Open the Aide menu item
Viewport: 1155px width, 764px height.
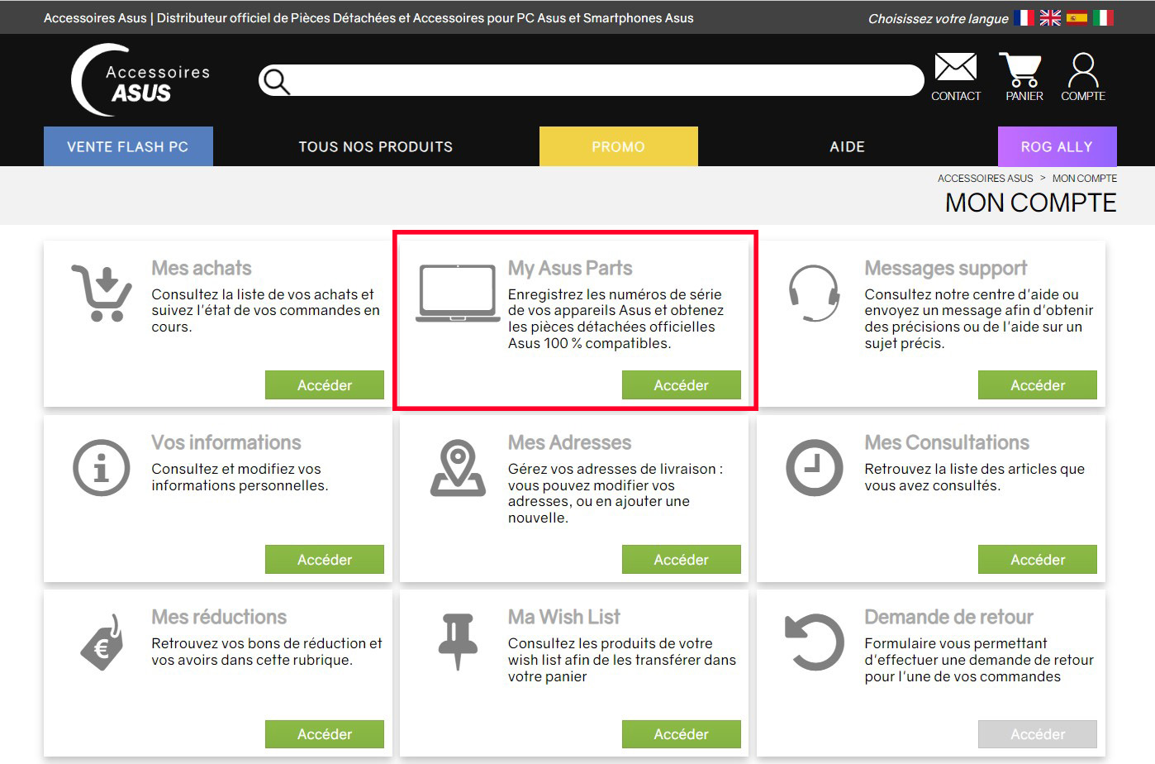click(848, 146)
